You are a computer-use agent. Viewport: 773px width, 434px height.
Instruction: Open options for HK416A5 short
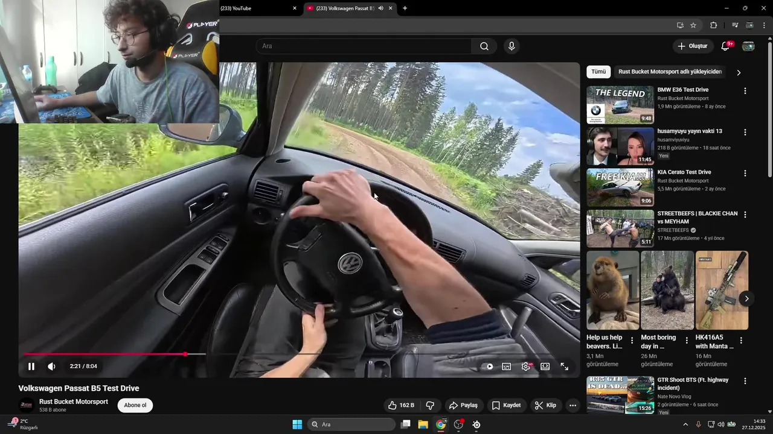click(741, 341)
